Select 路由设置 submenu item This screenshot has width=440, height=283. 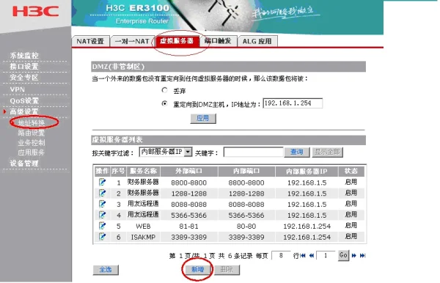[31, 133]
